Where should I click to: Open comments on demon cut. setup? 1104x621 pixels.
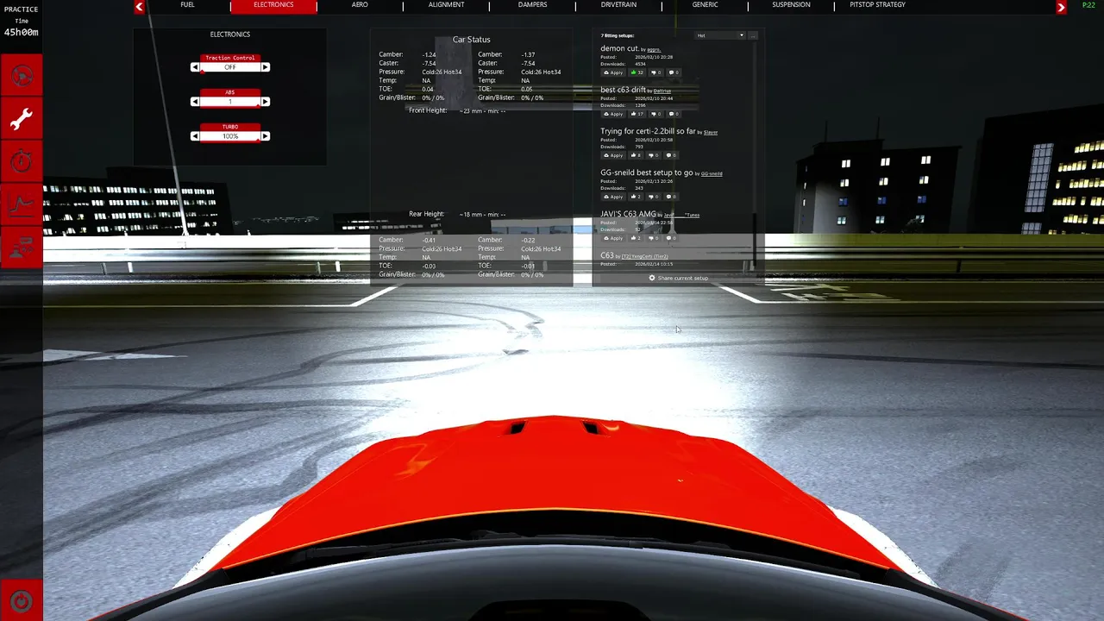[674, 72]
